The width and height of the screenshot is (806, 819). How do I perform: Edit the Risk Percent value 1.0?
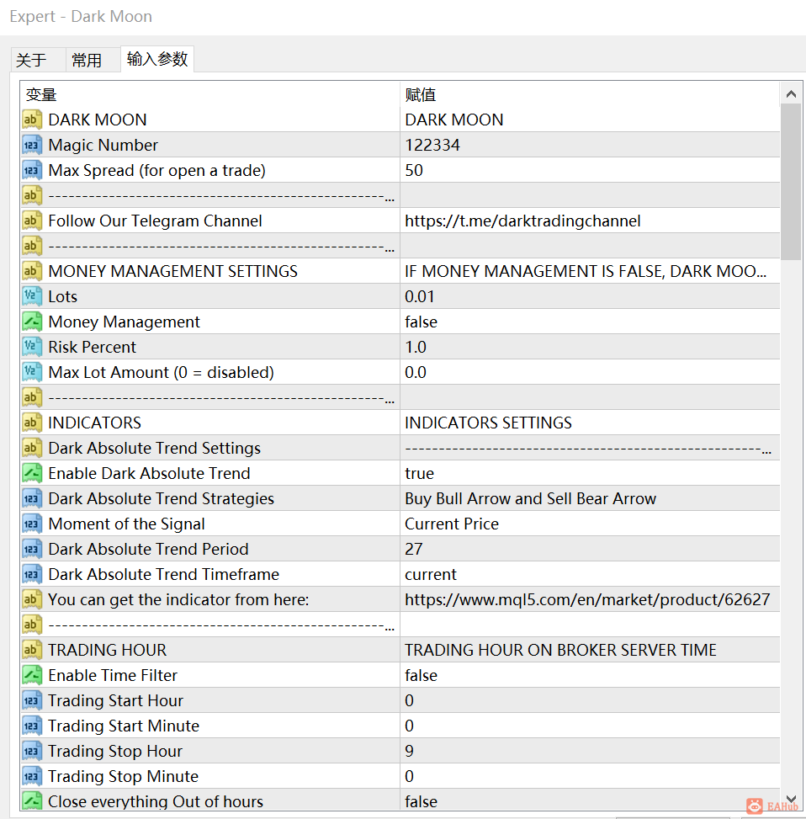[590, 347]
